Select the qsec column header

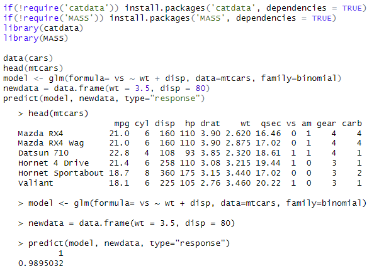tap(271, 124)
